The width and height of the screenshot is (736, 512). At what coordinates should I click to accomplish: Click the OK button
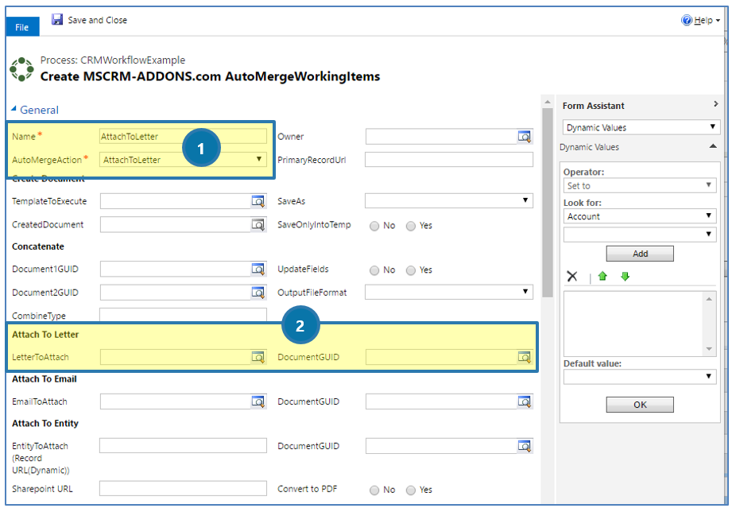pyautogui.click(x=640, y=405)
